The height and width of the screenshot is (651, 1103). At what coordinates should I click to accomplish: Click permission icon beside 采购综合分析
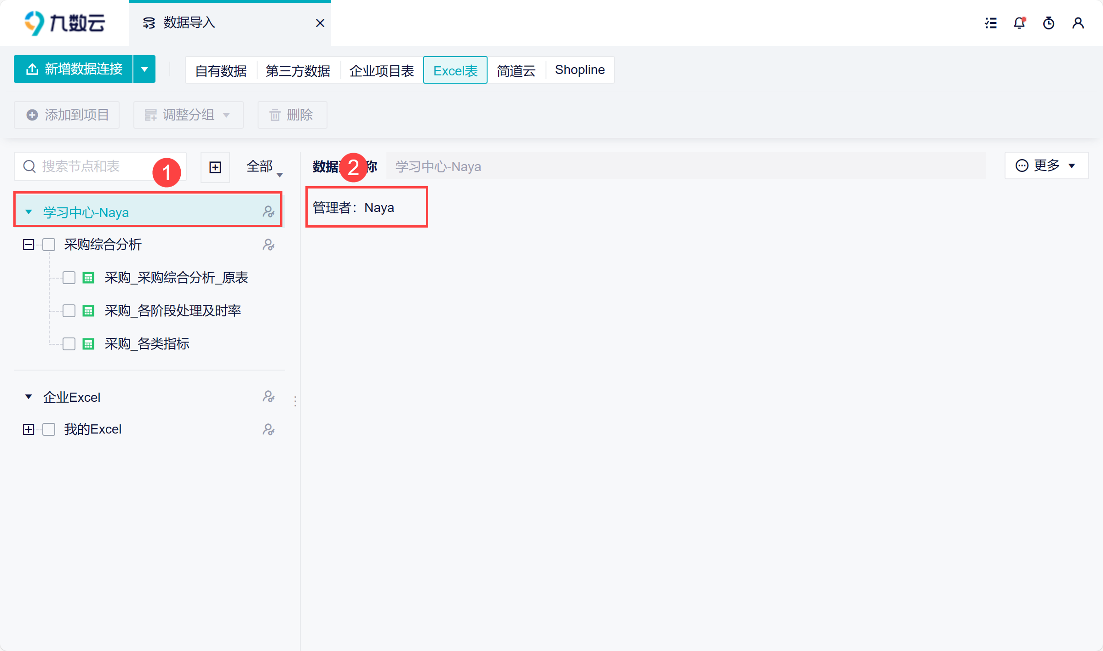(x=269, y=245)
